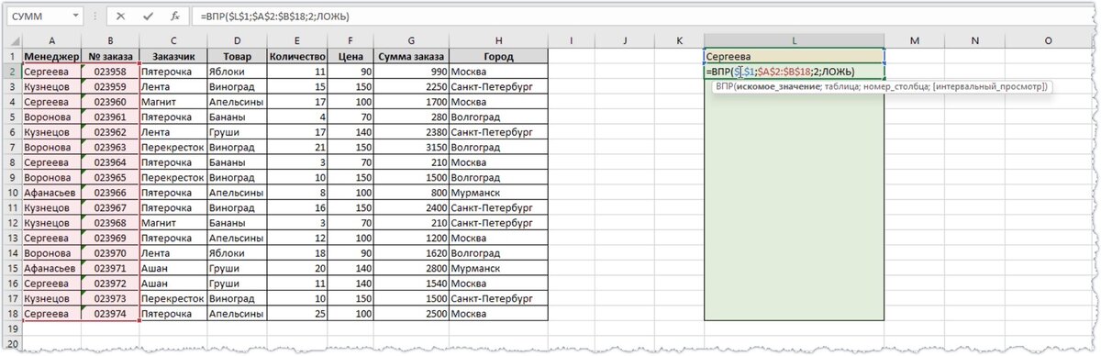
Task: Select column A header
Action: pyautogui.click(x=51, y=40)
